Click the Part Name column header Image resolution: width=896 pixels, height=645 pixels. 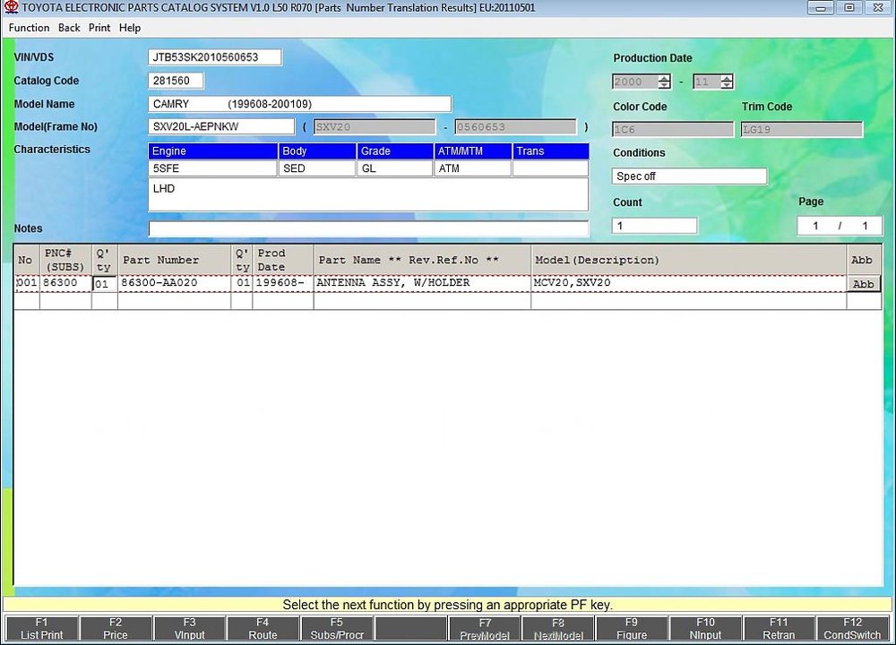(422, 260)
